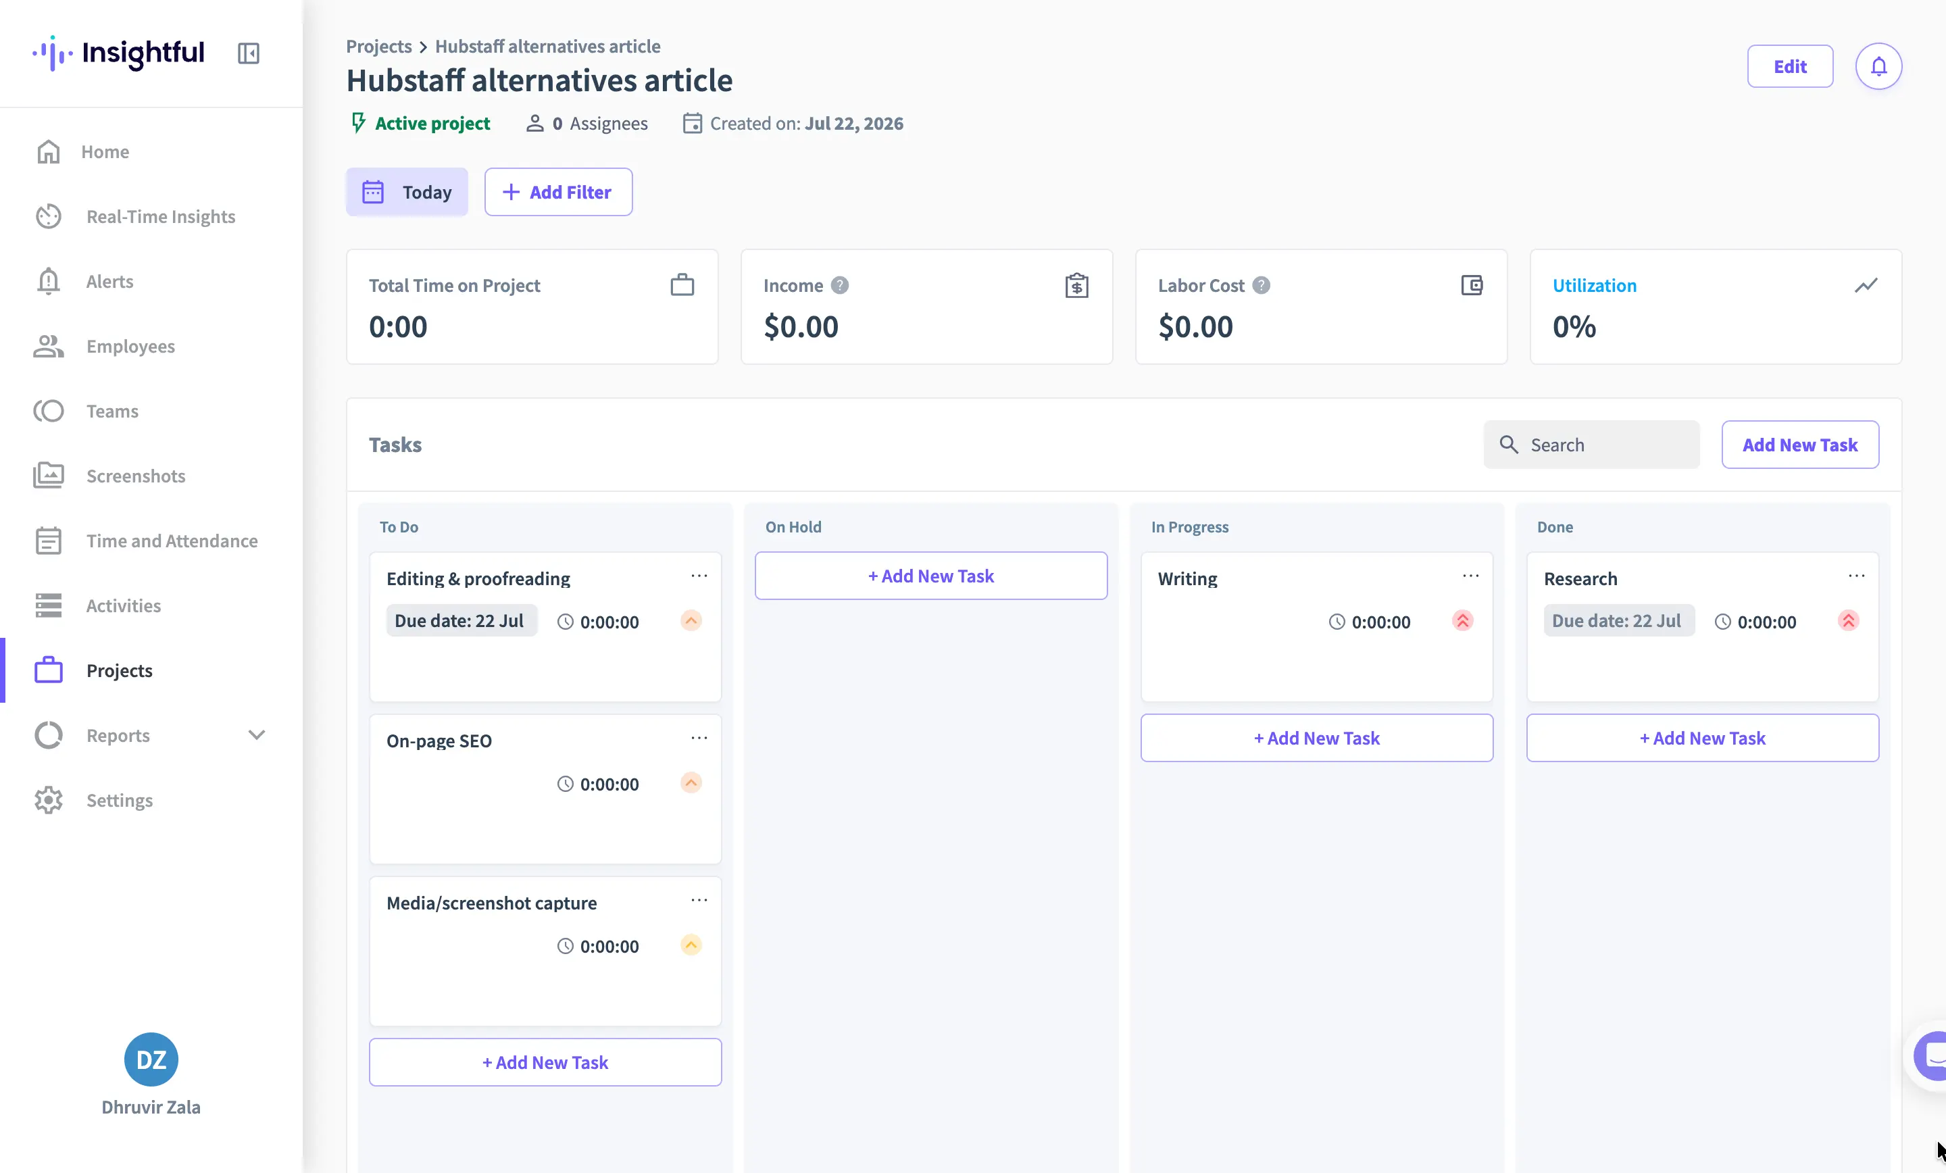This screenshot has height=1173, width=1946.
Task: Click the DZ user avatar
Action: [151, 1059]
